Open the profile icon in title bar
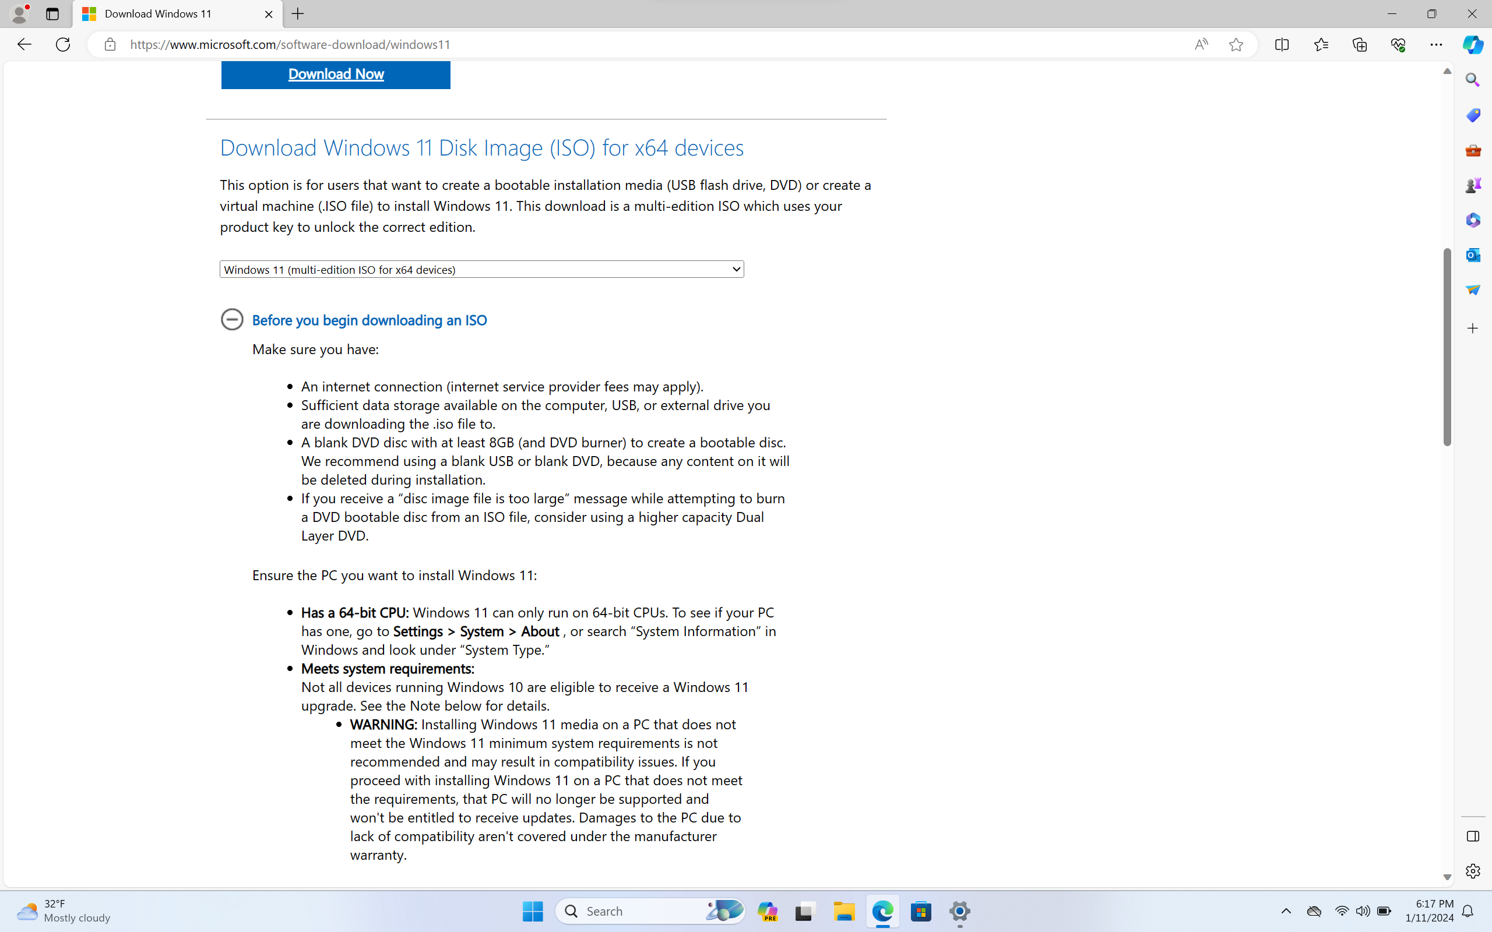The width and height of the screenshot is (1492, 932). click(19, 13)
